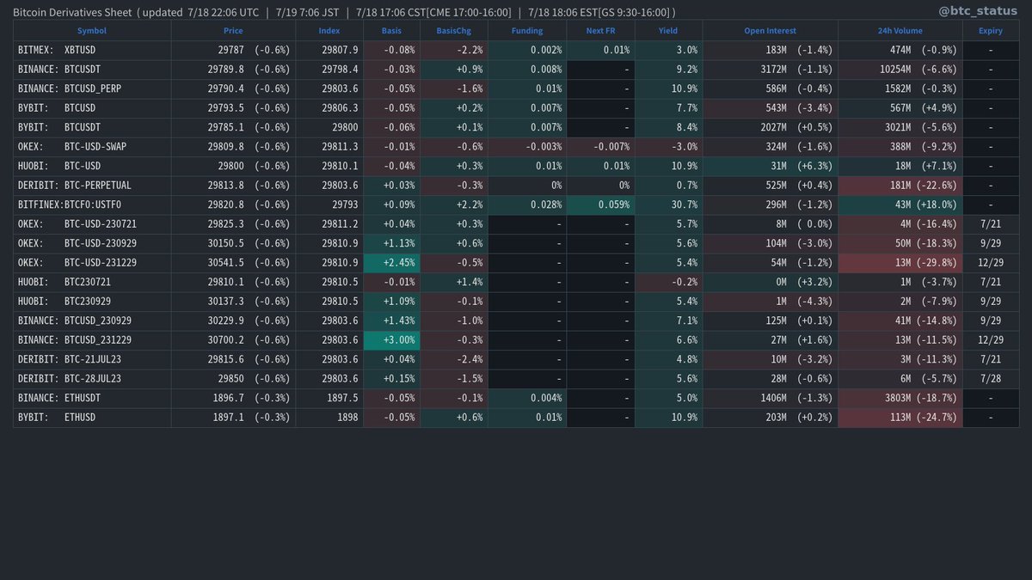Click the 31M (+6.3%) open interest cell
1032x580 pixels.
pyautogui.click(x=770, y=166)
